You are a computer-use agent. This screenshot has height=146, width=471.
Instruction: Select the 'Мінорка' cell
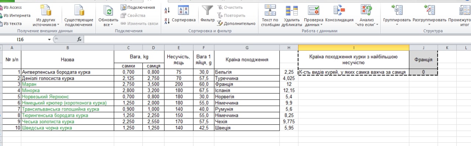tap(67, 90)
